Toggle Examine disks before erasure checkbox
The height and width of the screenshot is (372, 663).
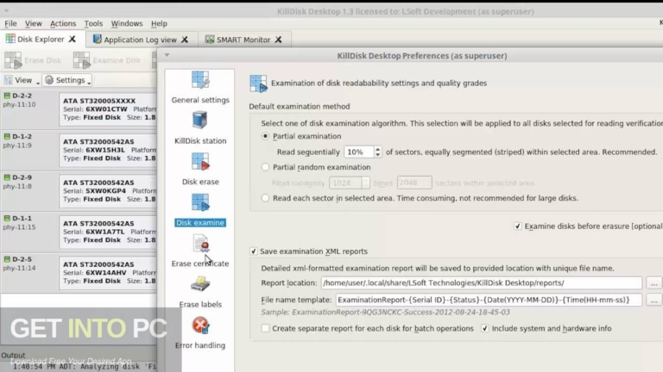coord(518,226)
